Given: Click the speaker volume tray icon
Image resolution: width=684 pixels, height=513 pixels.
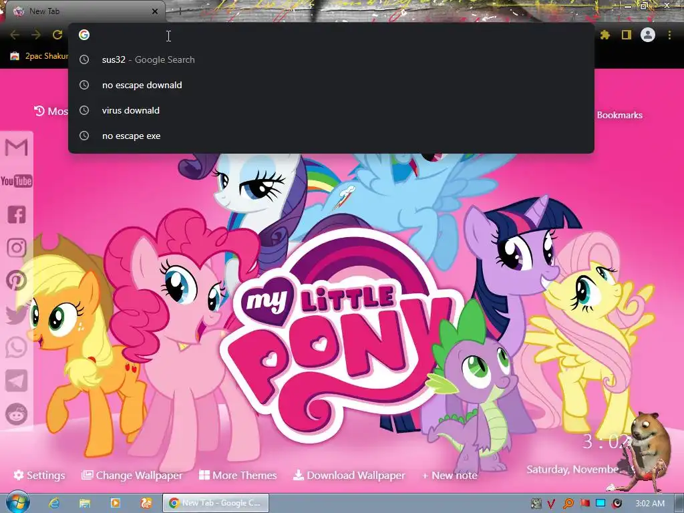Looking at the screenshot, I should click(x=617, y=504).
